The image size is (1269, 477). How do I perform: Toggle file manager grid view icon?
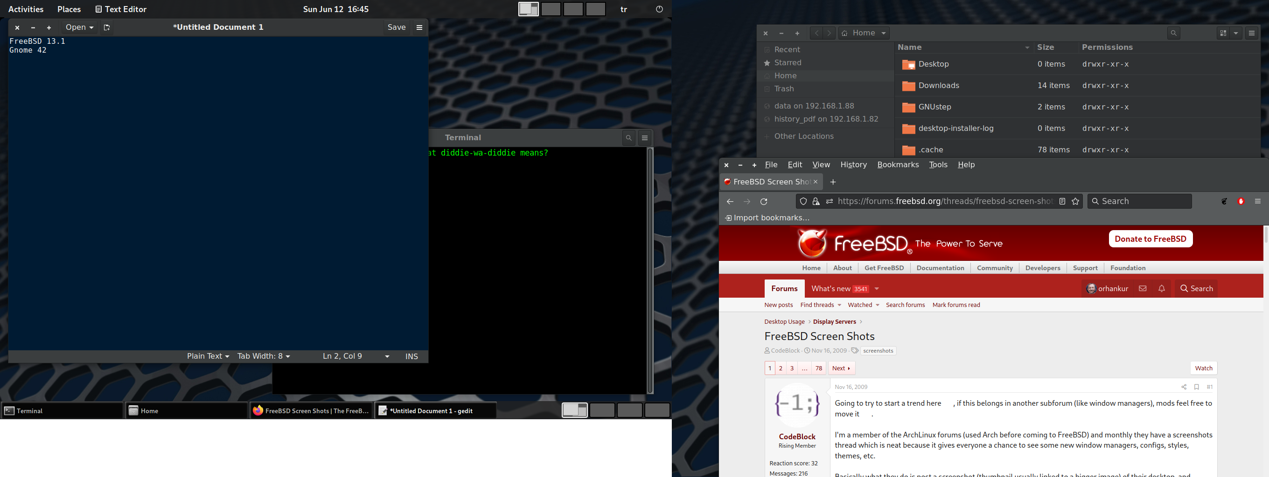1223,33
